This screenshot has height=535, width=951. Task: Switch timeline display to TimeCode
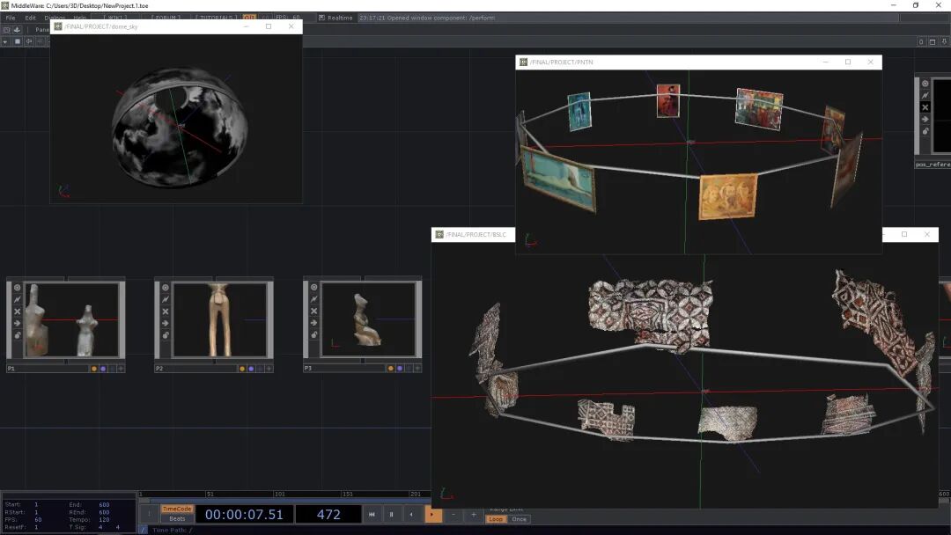pos(176,509)
